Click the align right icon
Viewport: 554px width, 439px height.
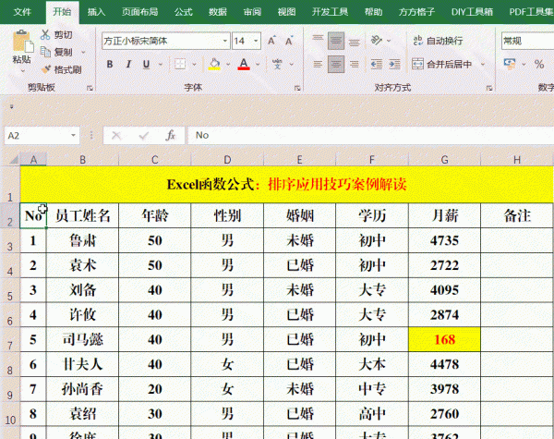tap(354, 64)
